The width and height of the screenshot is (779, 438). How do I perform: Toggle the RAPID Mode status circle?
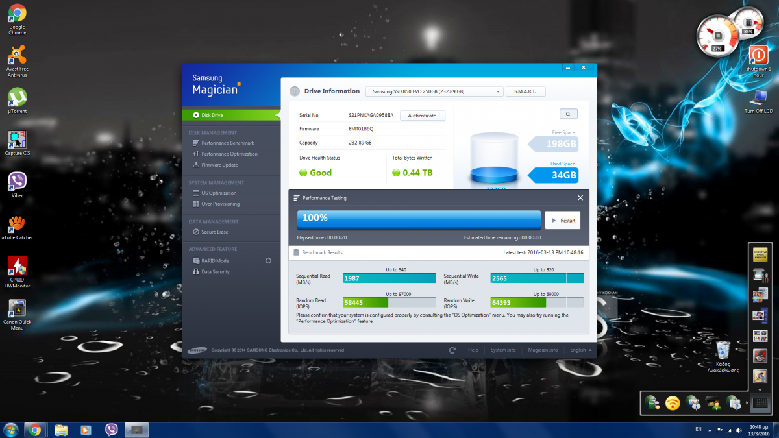click(x=268, y=260)
